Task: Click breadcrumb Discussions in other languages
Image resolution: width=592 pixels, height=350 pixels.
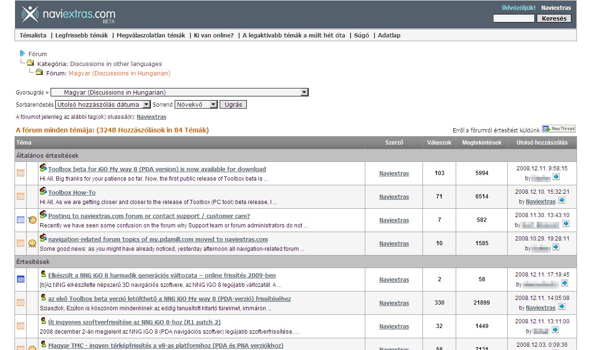Action: tap(116, 64)
